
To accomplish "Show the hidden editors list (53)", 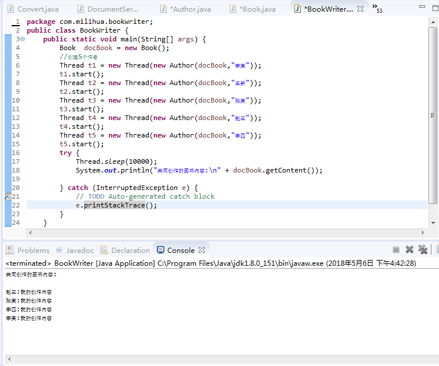I will (377, 8).
